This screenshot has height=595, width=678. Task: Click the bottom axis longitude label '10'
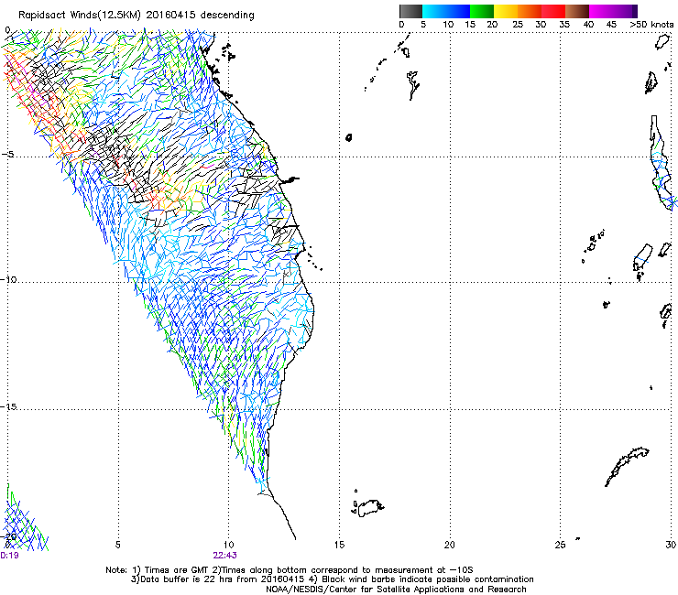(228, 545)
